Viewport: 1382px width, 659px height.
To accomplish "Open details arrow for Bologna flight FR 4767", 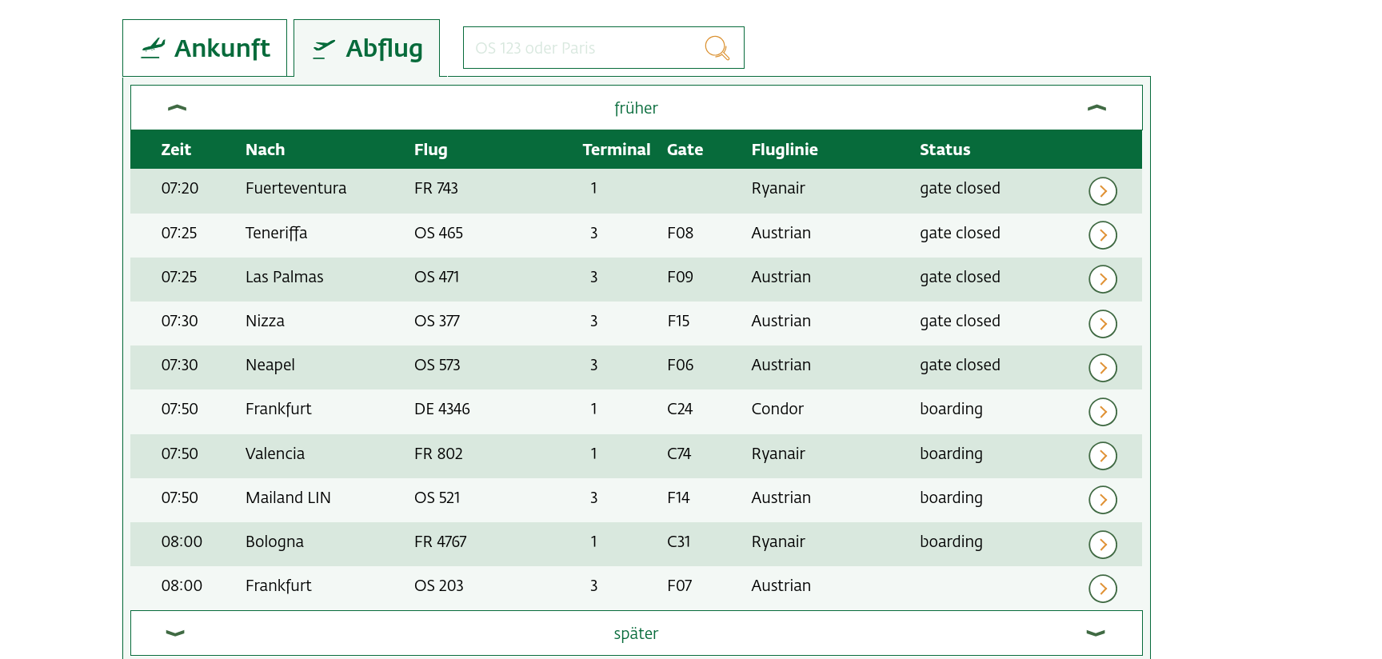I will coord(1102,545).
